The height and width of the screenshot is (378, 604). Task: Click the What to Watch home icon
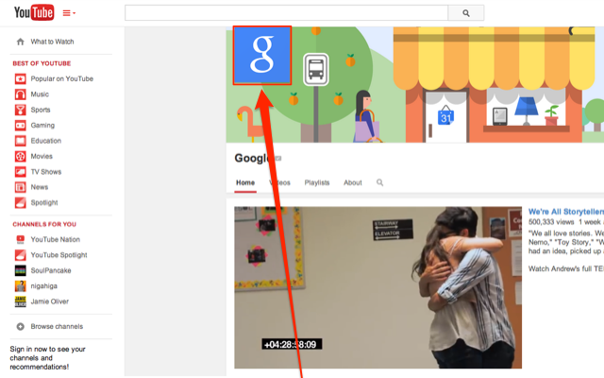pos(21,42)
